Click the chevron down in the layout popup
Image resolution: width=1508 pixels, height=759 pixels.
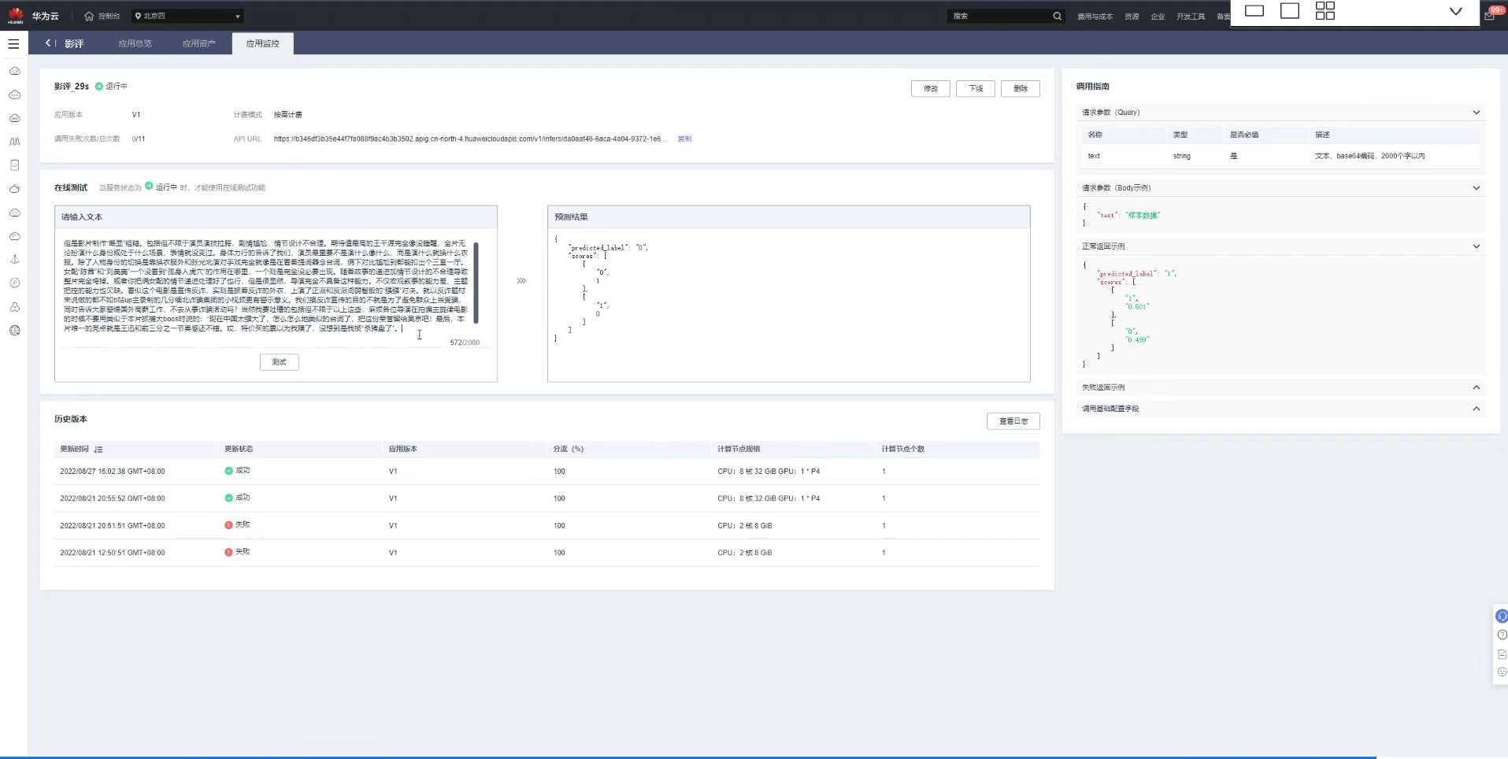click(1455, 11)
